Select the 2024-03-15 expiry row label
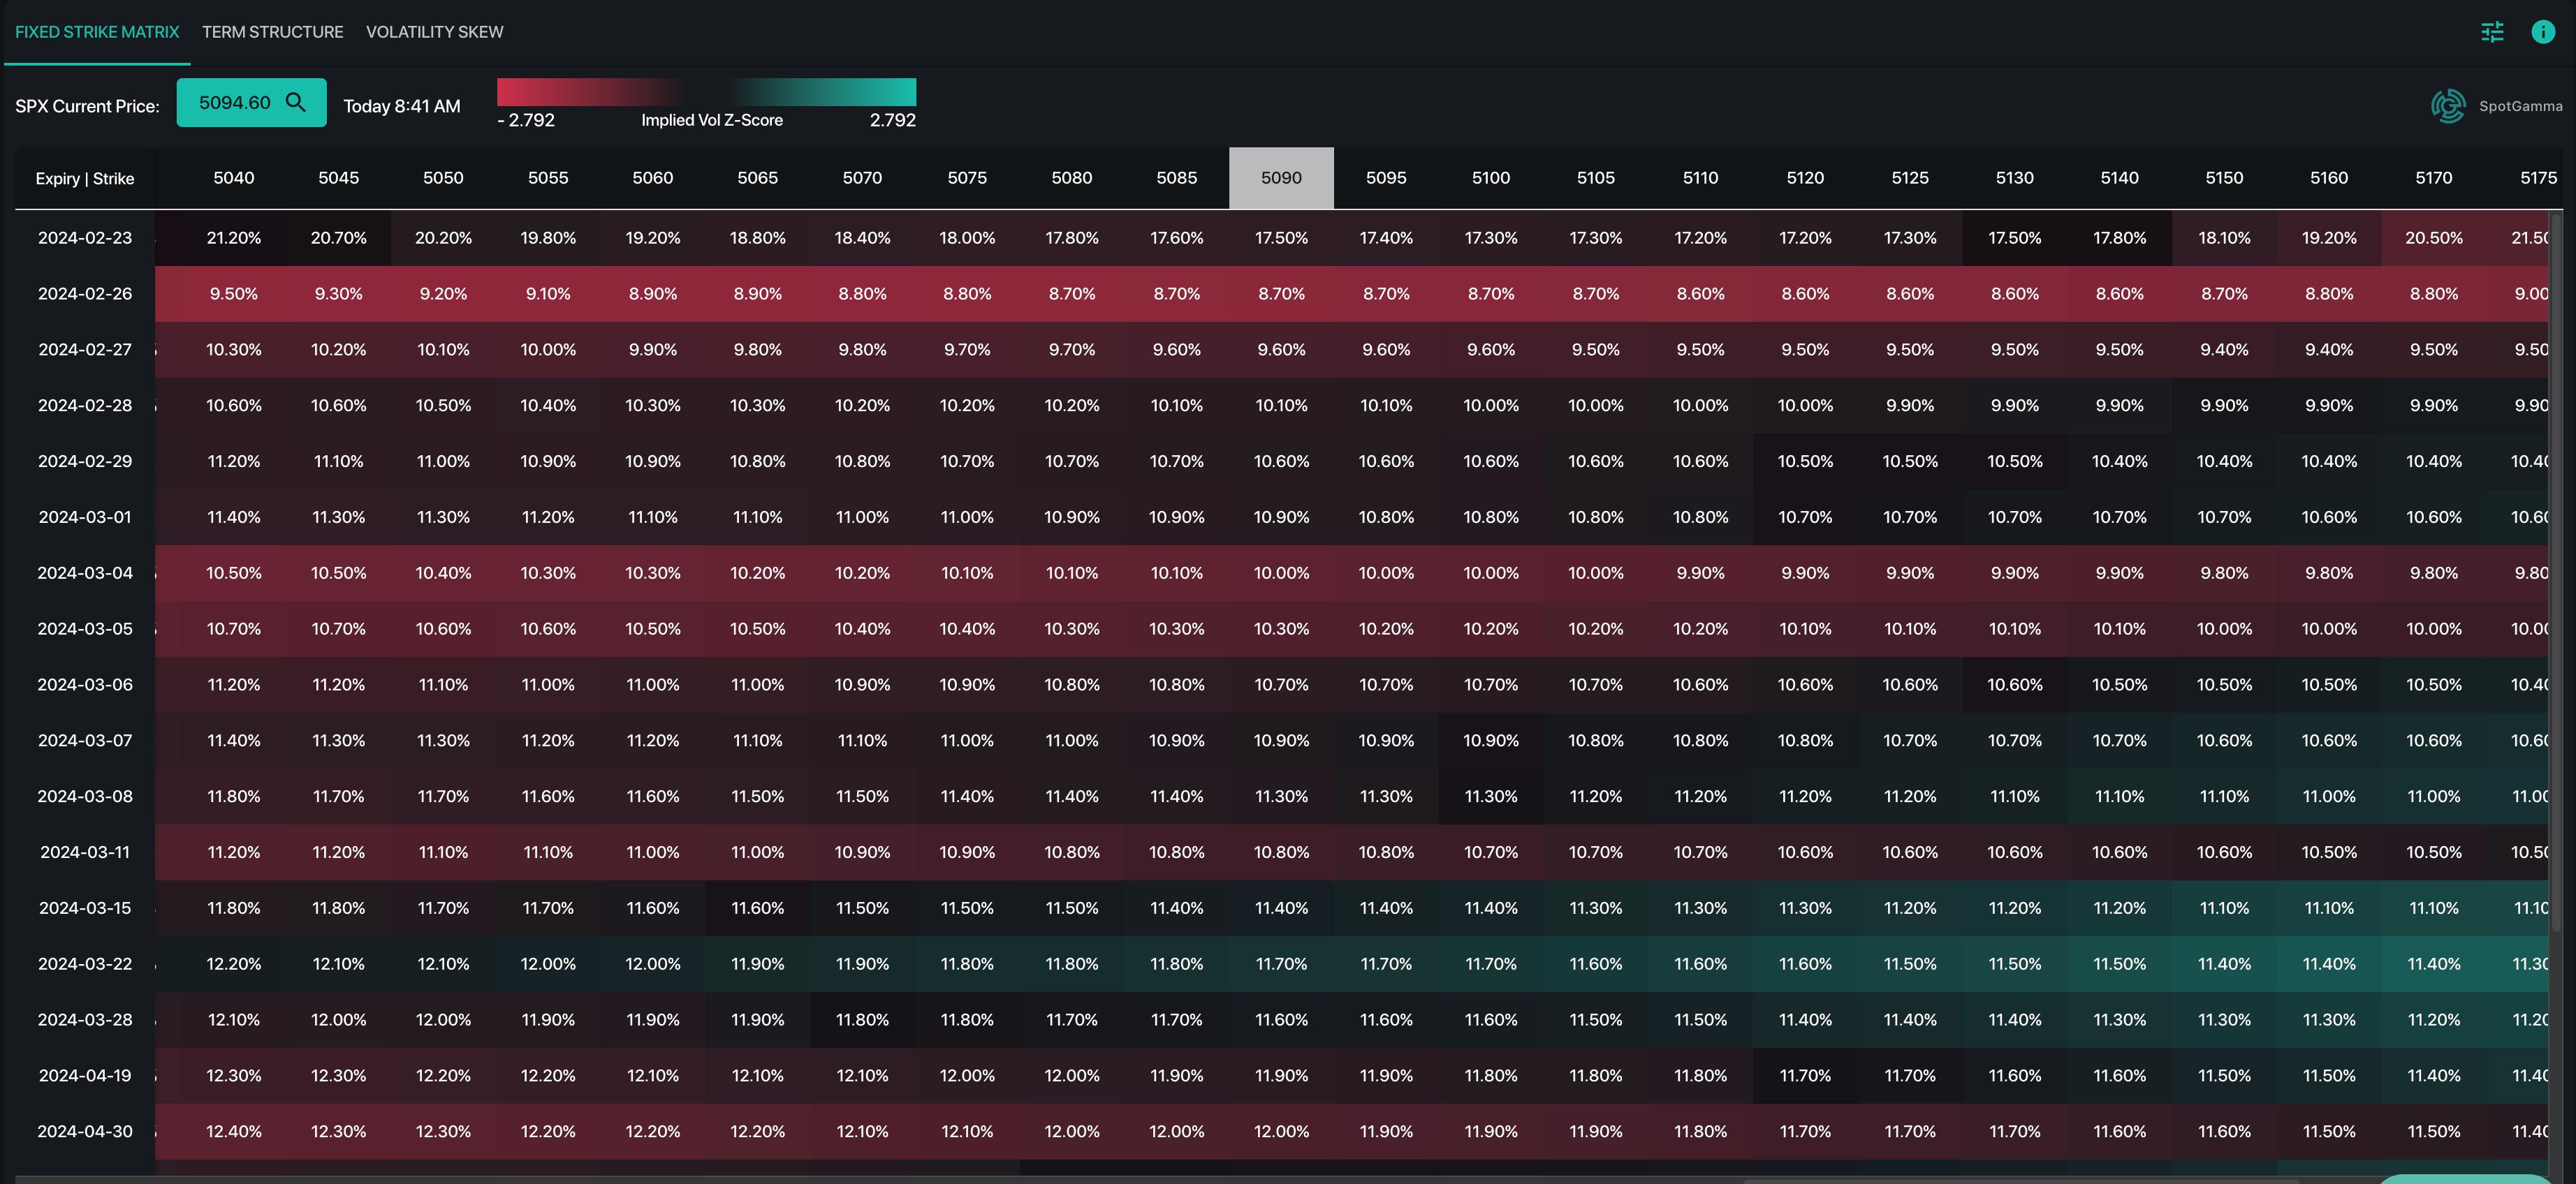Viewport: 2576px width, 1184px height. tap(85, 908)
